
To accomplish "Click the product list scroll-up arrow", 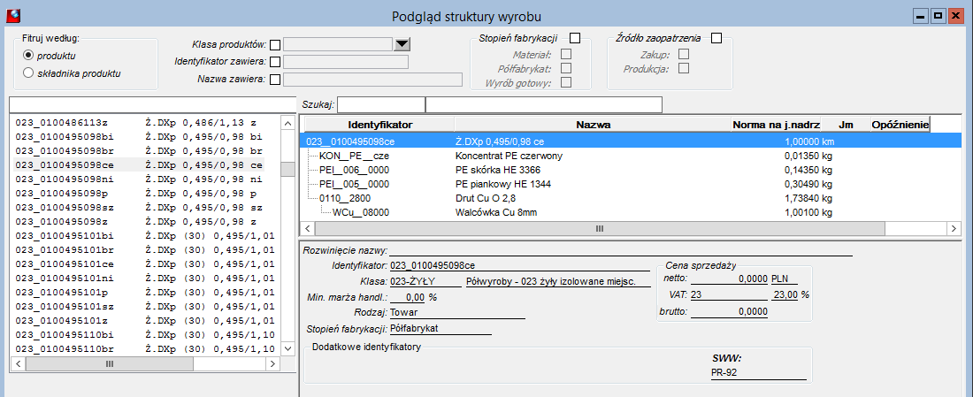I will pos(288,124).
